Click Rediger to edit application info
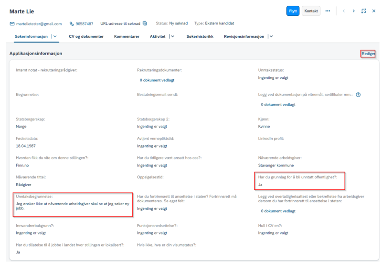This screenshot has width=382, height=262. [x=368, y=54]
